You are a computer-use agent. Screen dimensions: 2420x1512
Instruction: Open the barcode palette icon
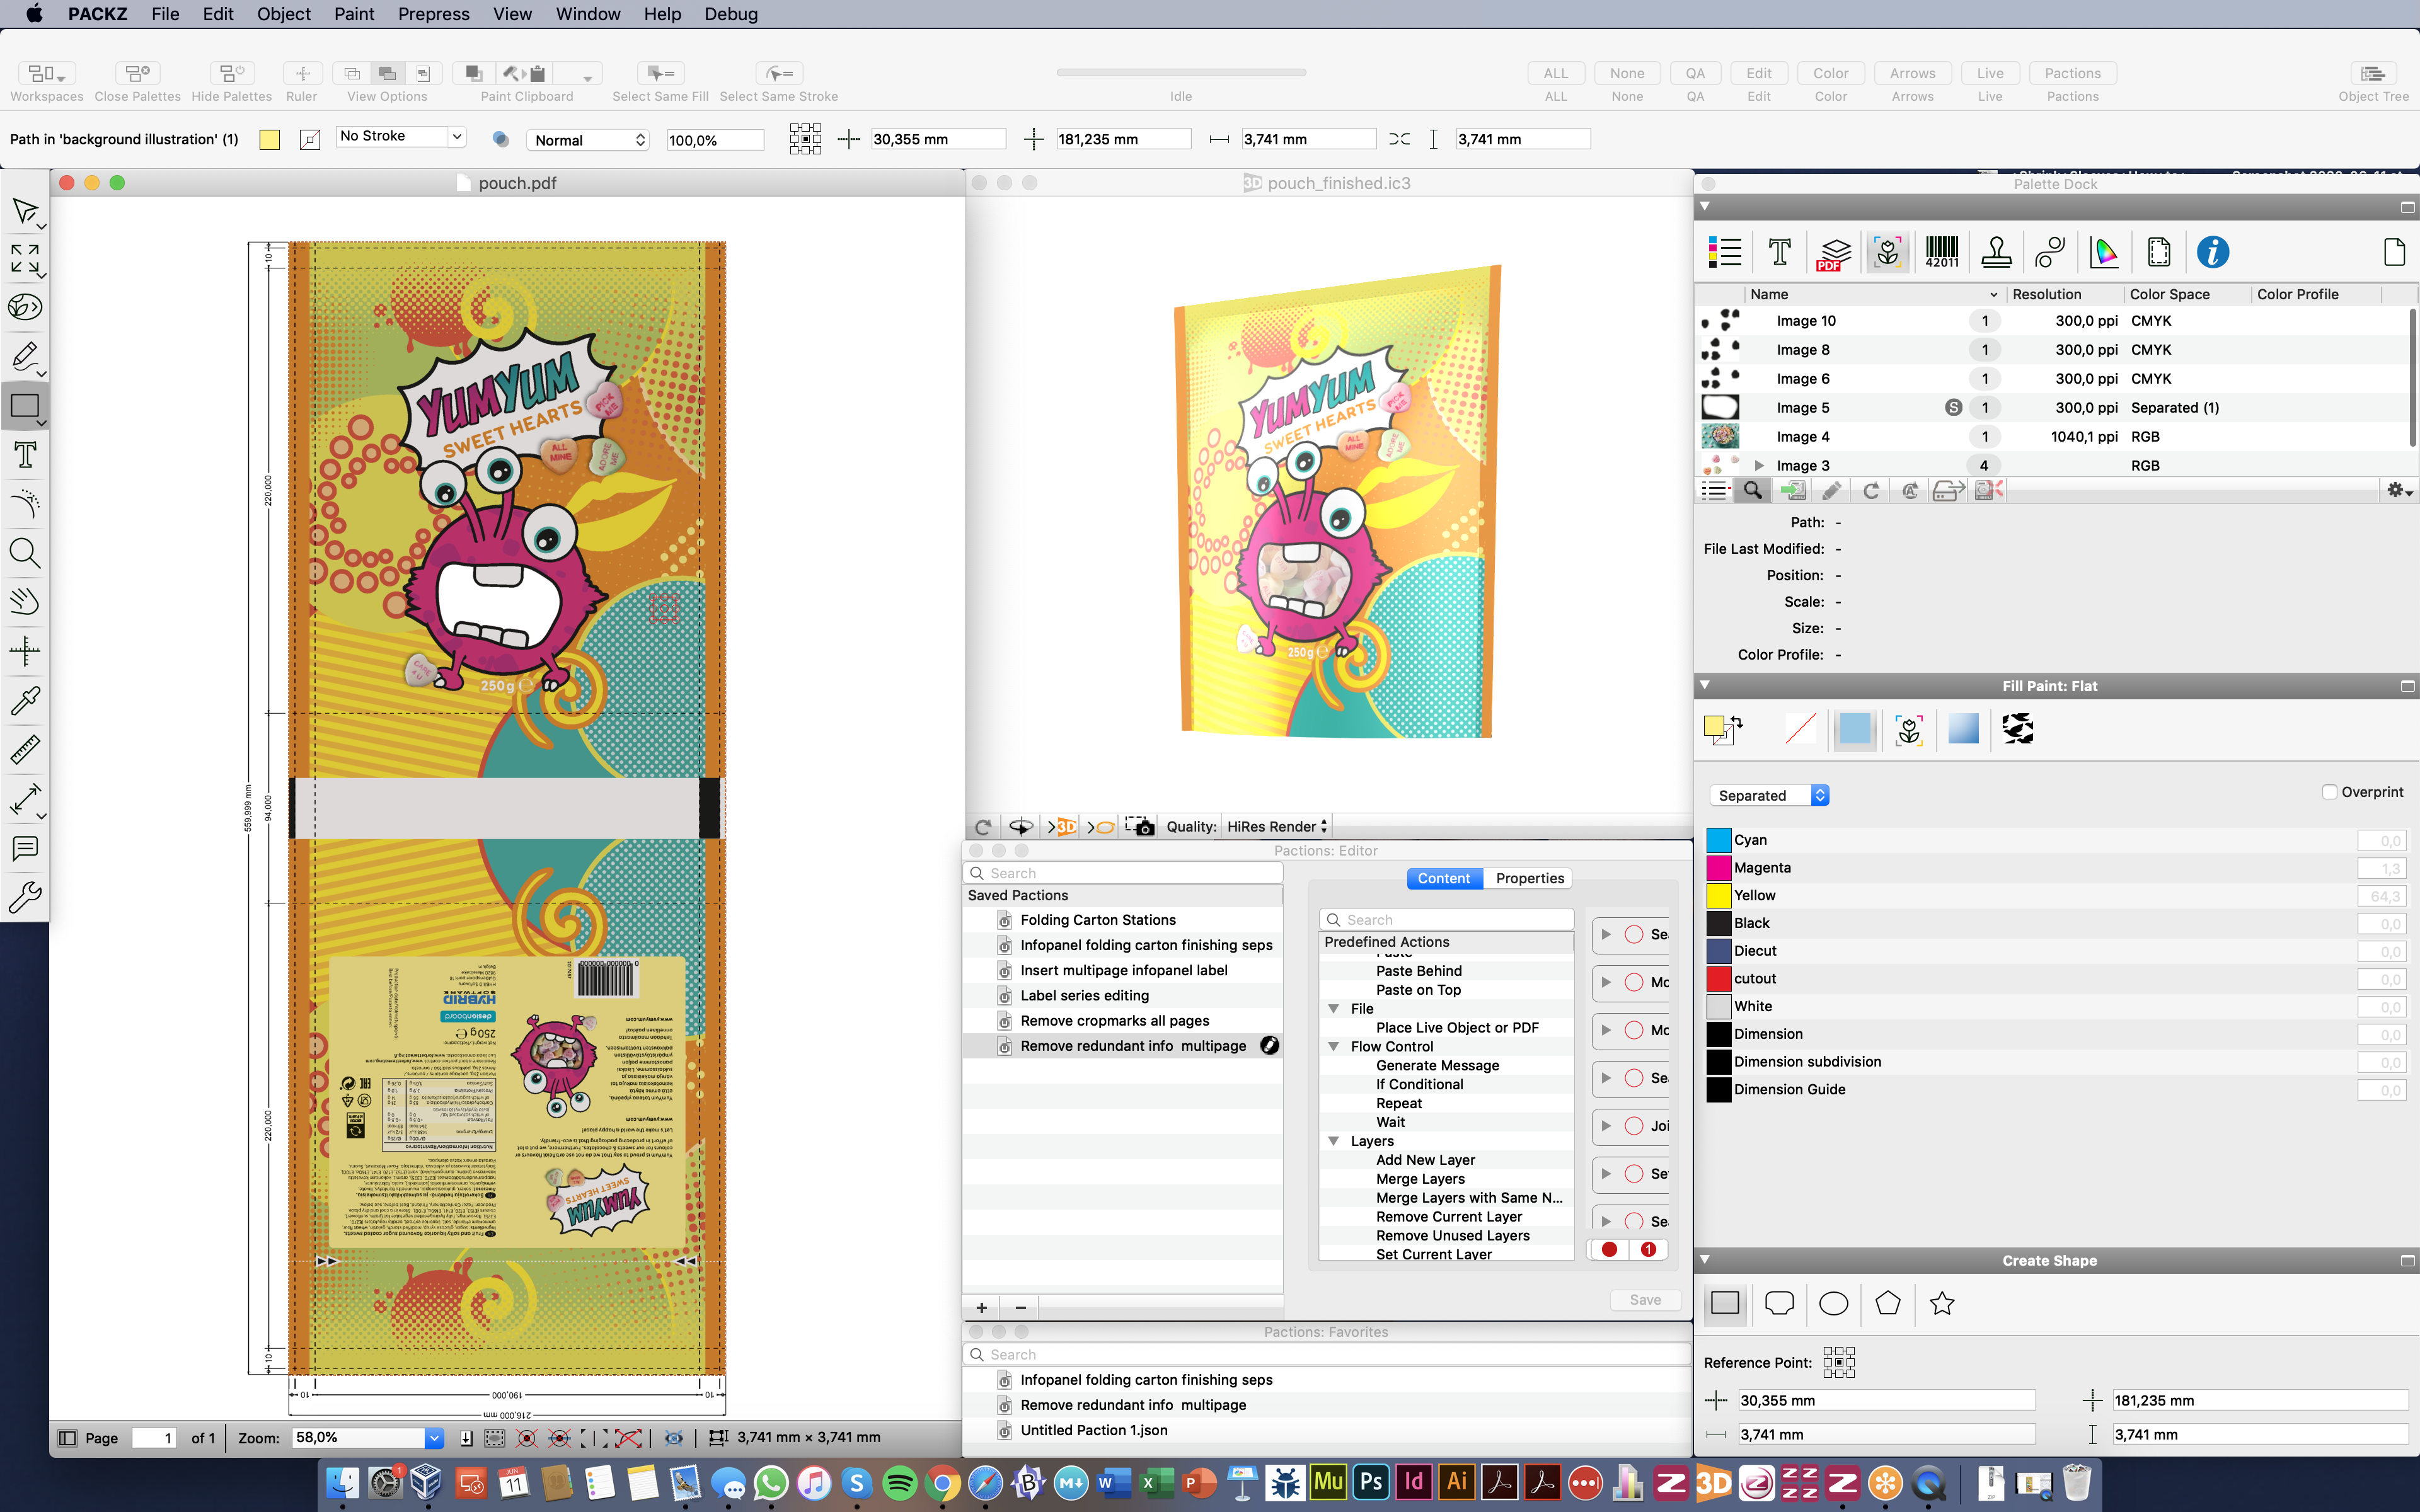pyautogui.click(x=1941, y=252)
